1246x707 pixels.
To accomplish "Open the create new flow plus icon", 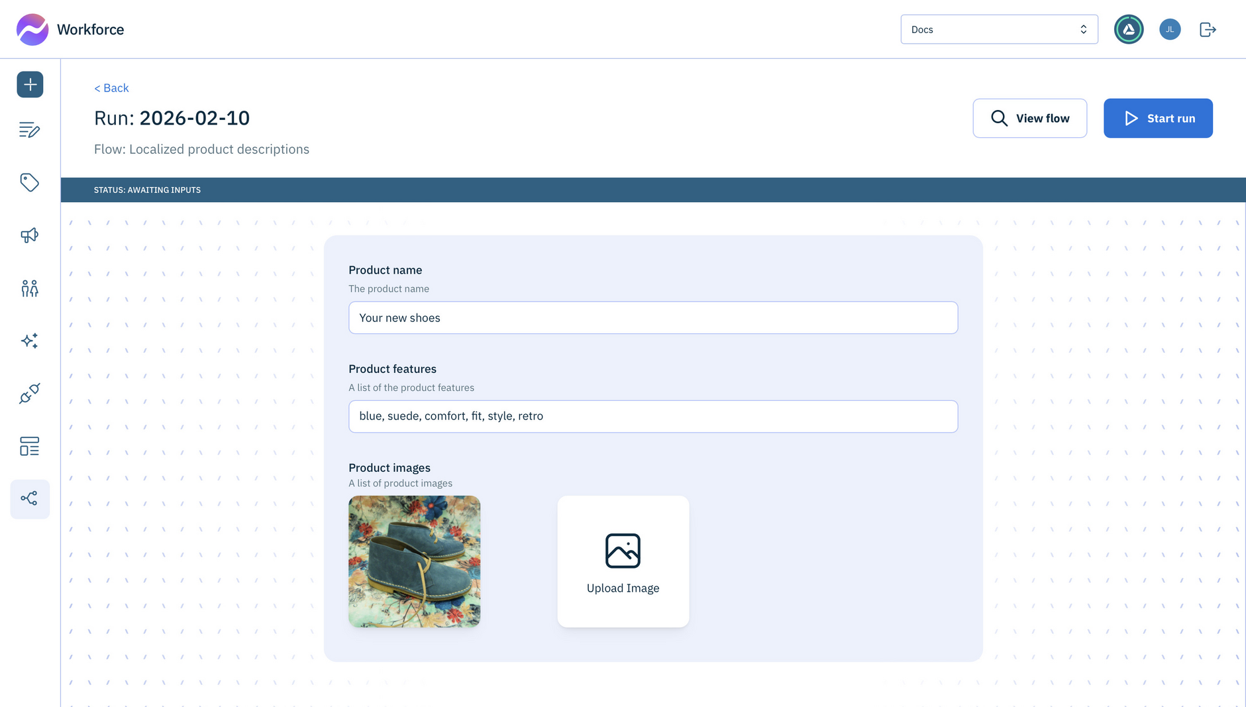I will coord(29,84).
